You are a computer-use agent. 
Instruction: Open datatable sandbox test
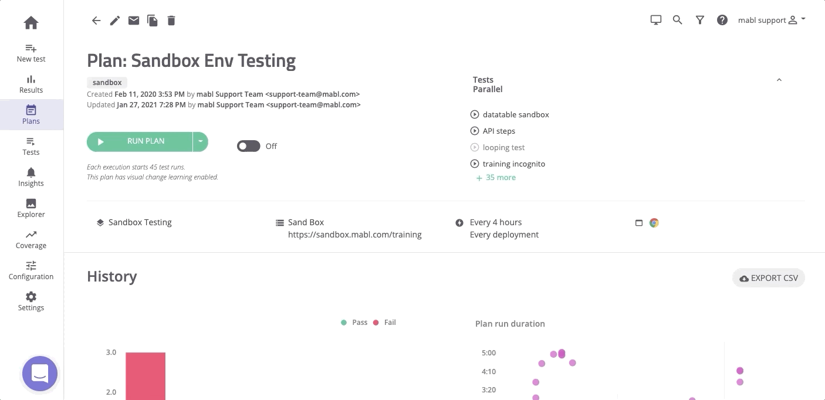pyautogui.click(x=516, y=114)
